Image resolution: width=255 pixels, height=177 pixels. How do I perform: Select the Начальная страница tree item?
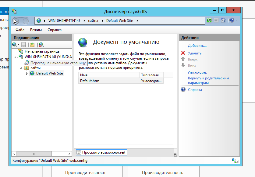(x=42, y=51)
